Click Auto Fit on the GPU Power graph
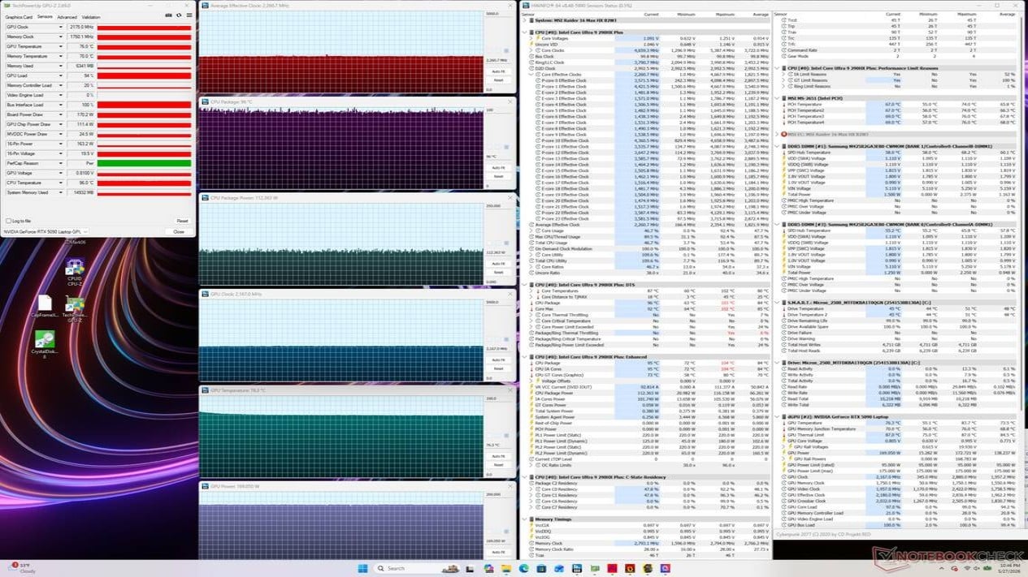 [x=498, y=552]
